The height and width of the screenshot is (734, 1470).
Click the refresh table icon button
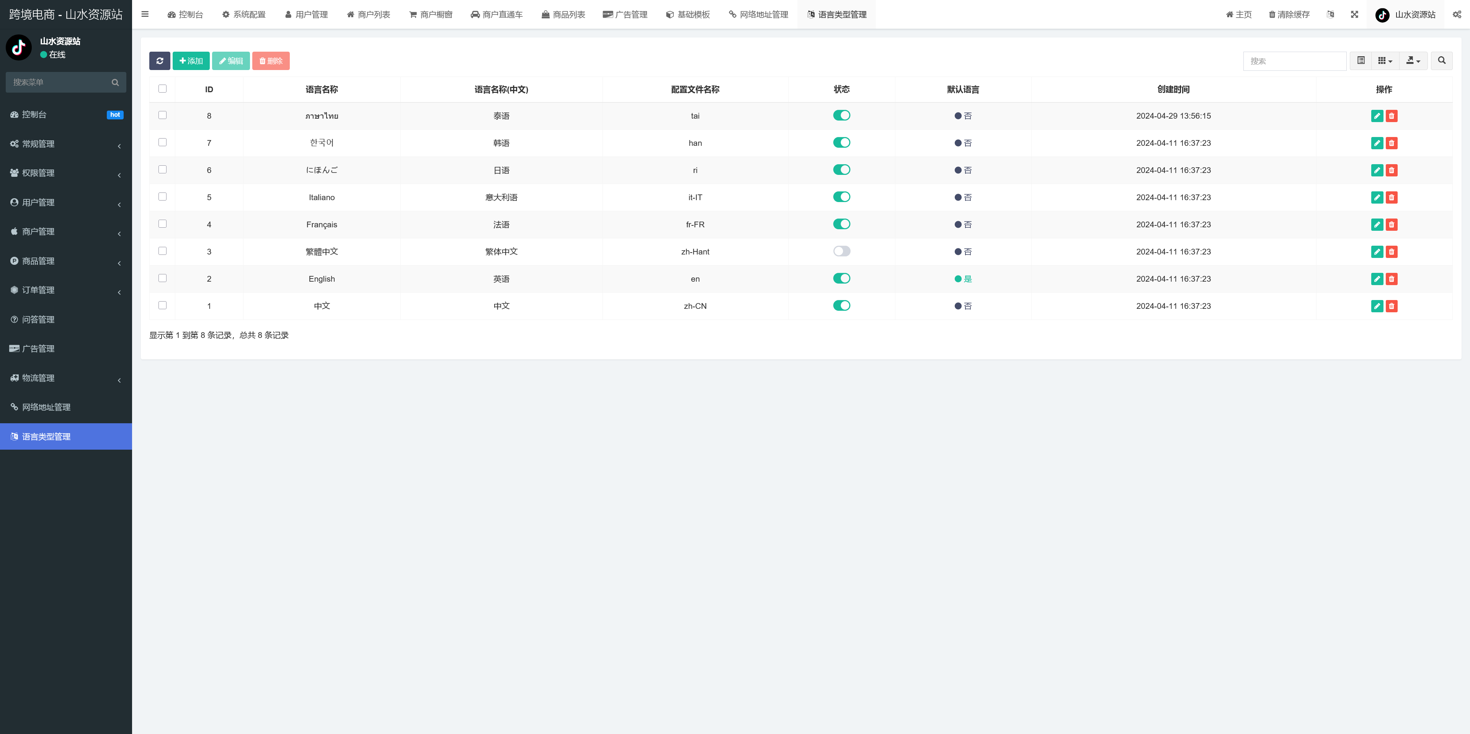point(159,61)
